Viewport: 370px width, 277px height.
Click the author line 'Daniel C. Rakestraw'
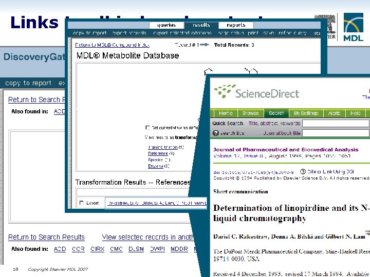click(289, 236)
